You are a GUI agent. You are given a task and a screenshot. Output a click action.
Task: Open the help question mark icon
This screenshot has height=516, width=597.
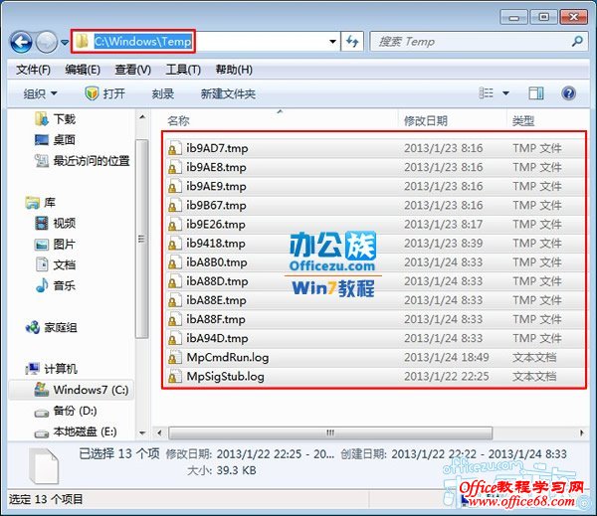568,93
